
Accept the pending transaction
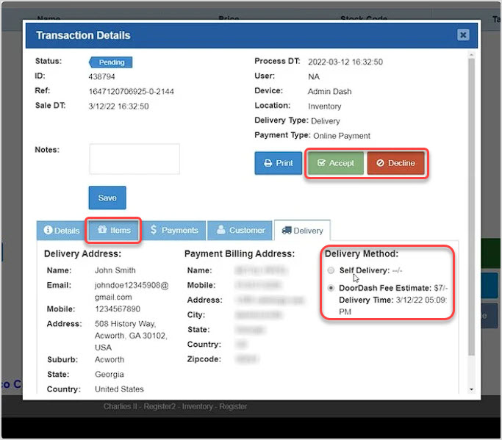335,163
